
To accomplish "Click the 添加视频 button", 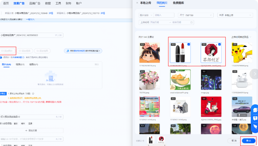I will click(x=25, y=51).
